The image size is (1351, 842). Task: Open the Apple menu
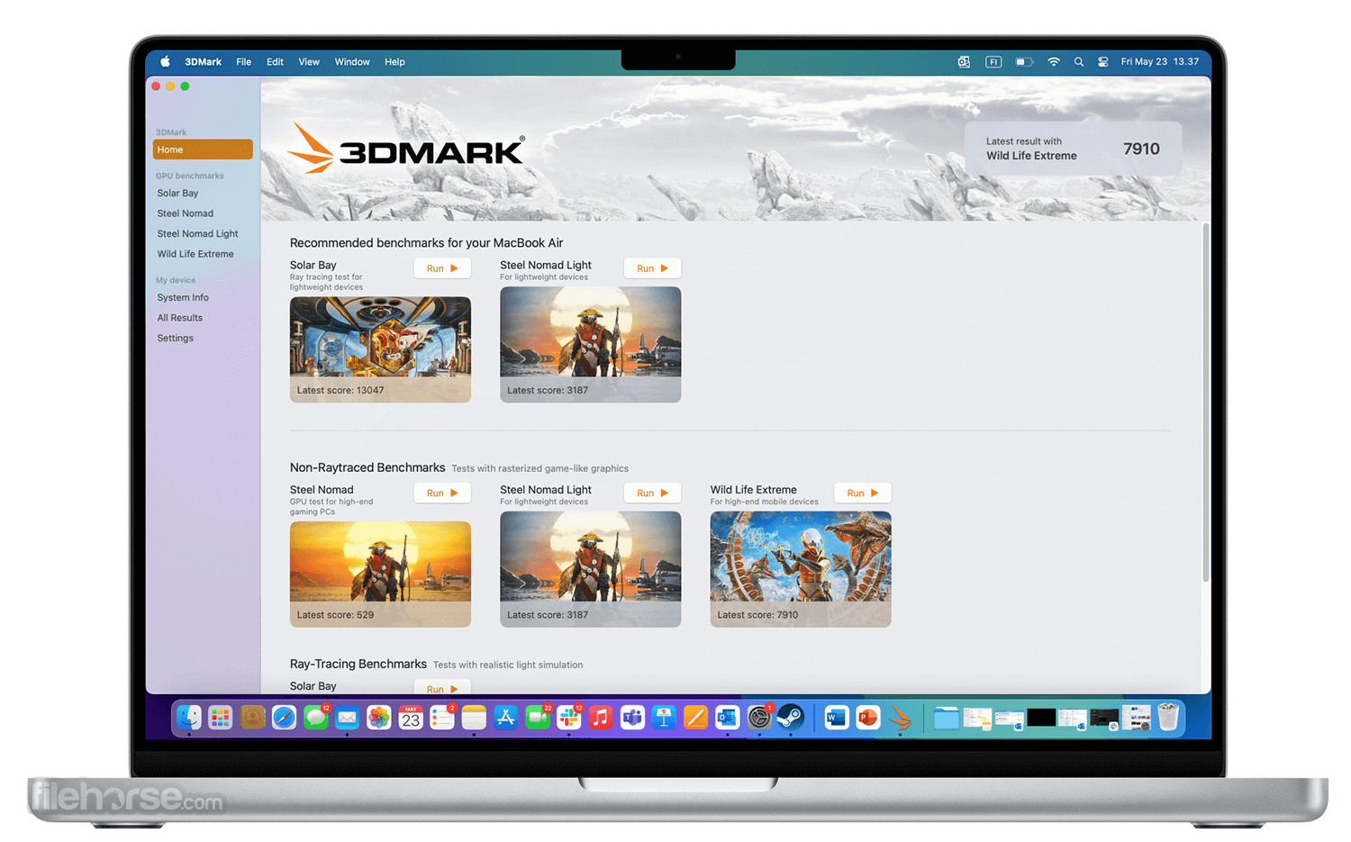165,62
